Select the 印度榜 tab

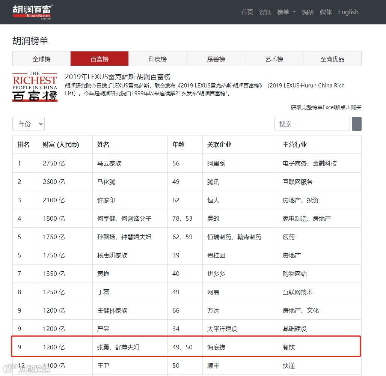pos(158,59)
